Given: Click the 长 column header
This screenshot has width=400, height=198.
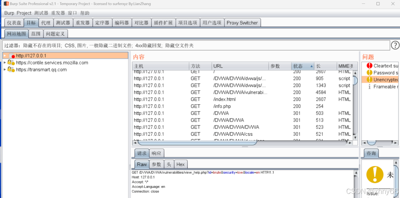Looking at the screenshot, I should tap(326, 66).
